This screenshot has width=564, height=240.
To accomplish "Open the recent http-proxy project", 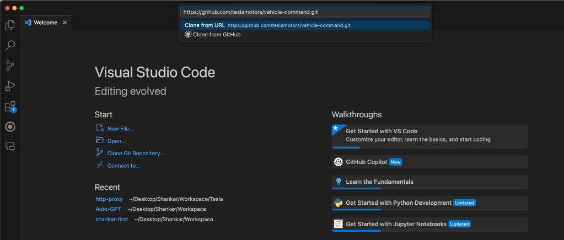I will (x=109, y=199).
